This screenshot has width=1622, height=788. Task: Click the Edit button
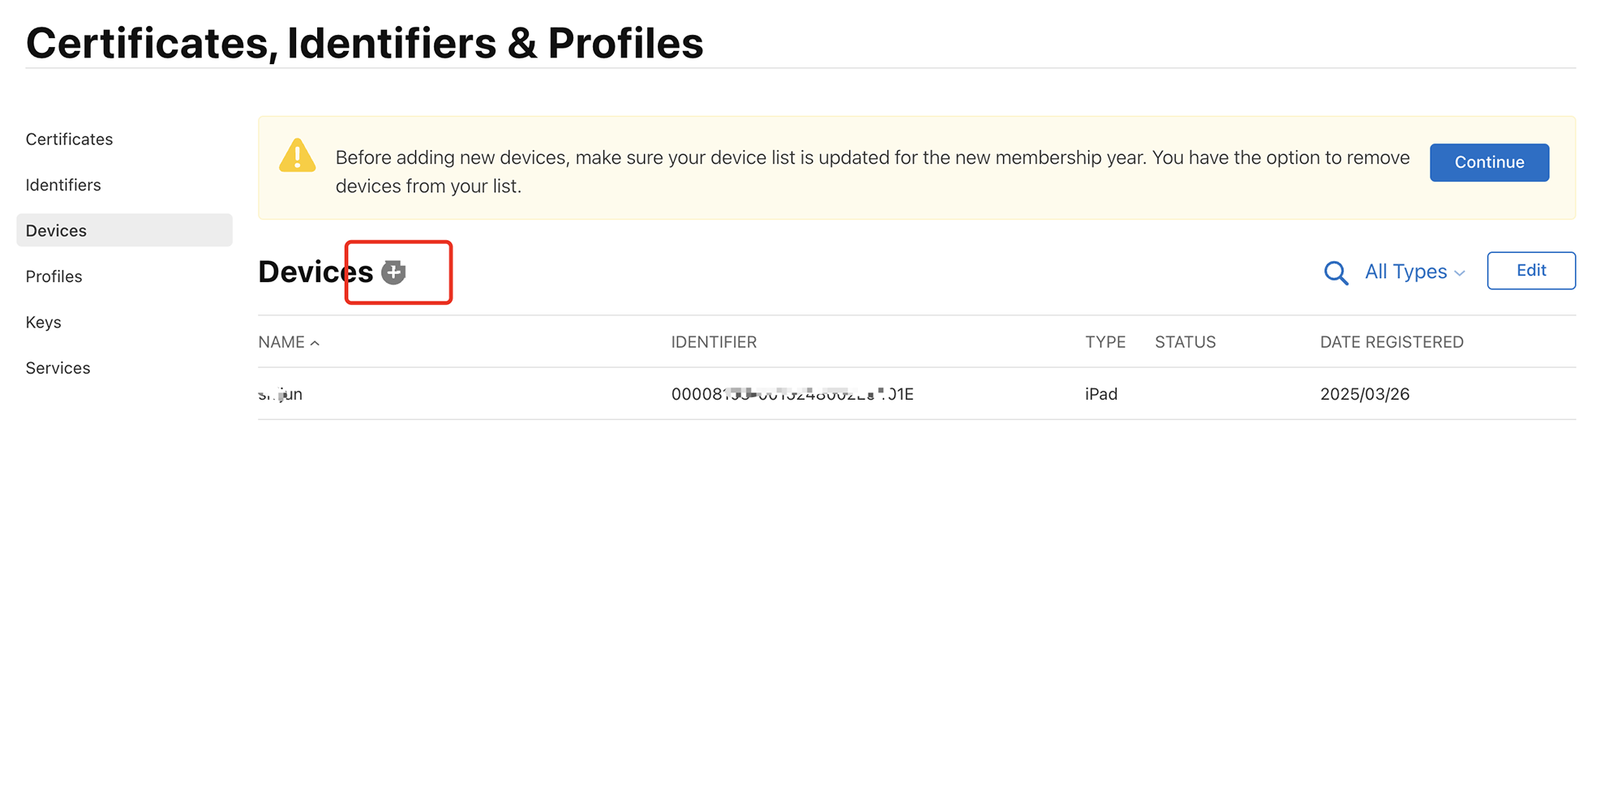point(1530,271)
